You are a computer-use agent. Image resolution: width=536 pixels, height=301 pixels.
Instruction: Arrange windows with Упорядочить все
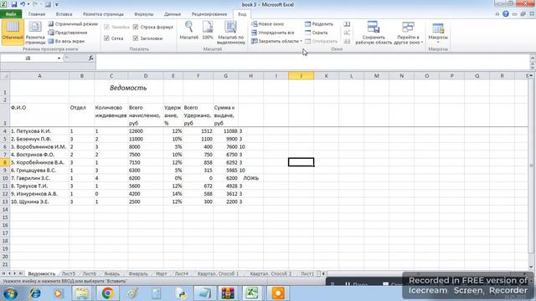pos(272,33)
